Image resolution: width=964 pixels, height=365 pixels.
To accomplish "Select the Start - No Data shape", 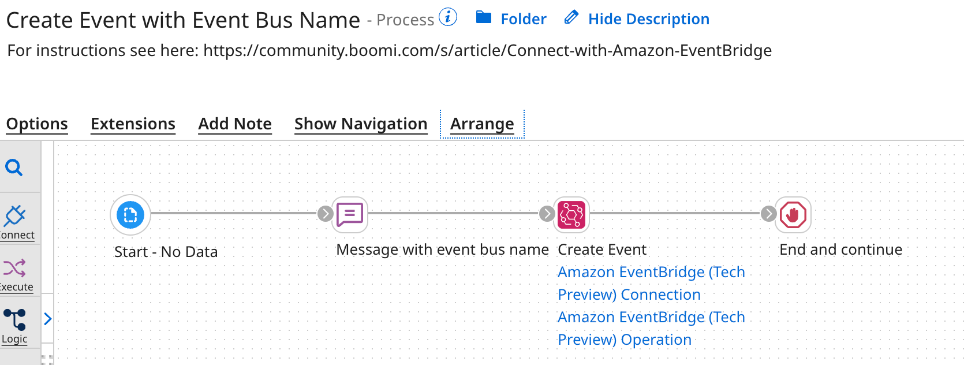I will 130,214.
